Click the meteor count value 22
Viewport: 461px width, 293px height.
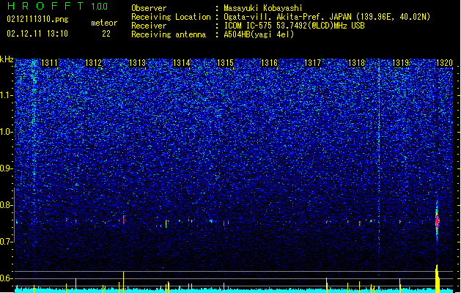106,34
